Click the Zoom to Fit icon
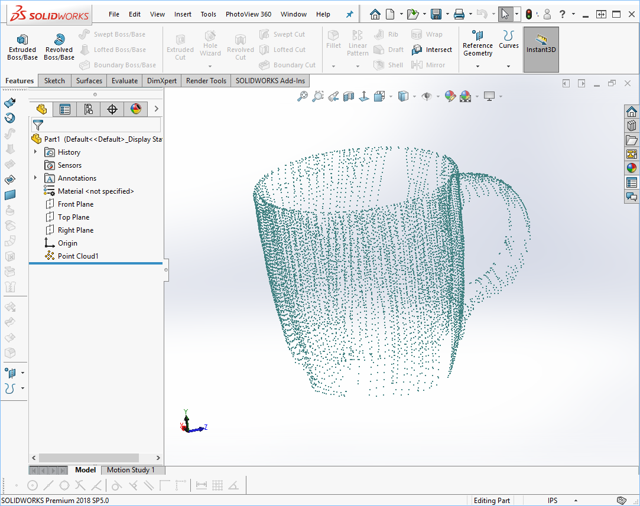The height and width of the screenshot is (506, 640). click(x=303, y=96)
